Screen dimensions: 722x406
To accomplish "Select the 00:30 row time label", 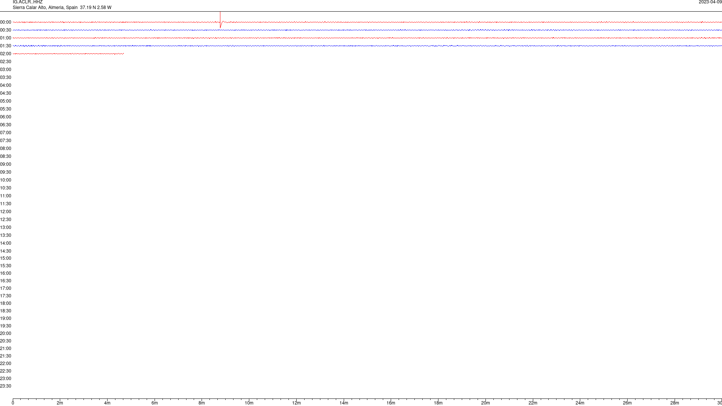I will pos(6,30).
